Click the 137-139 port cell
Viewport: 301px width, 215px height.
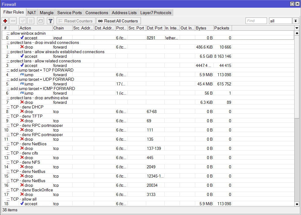coord(155,148)
